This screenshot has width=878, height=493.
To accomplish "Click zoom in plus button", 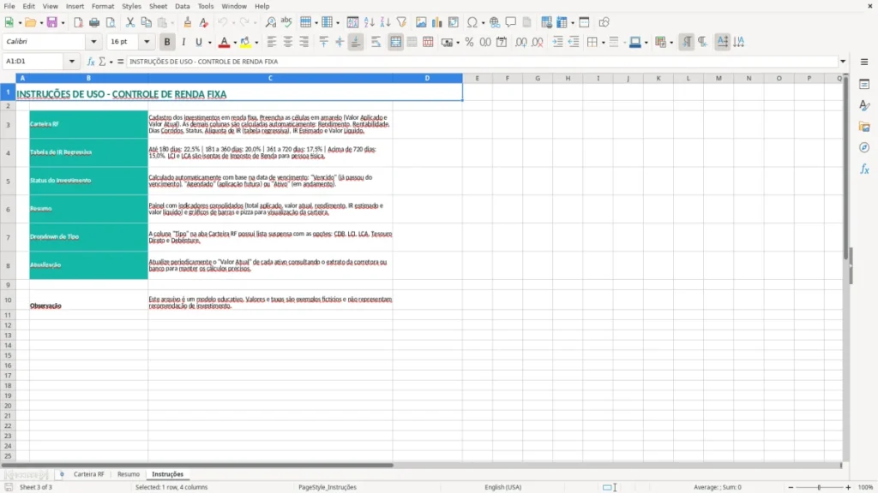I will (848, 487).
